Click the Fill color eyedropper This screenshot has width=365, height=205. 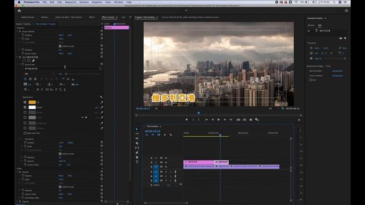click(x=102, y=102)
